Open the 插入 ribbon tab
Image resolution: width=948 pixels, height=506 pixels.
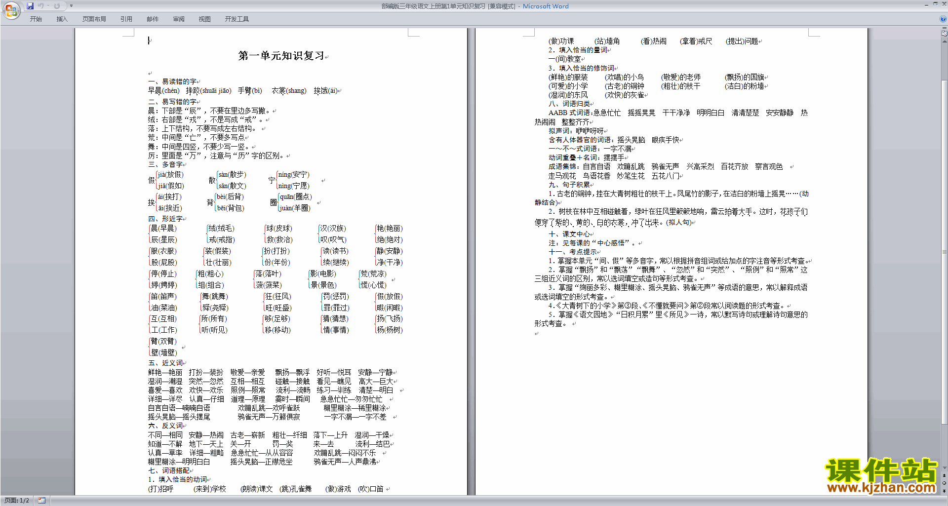tap(62, 19)
